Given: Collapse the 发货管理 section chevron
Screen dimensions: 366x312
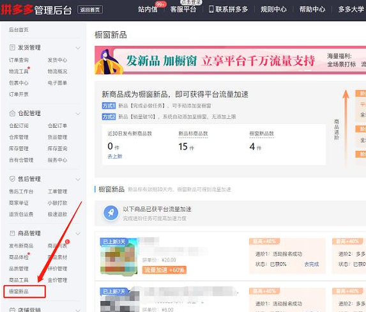Looking at the screenshot, I should pyautogui.click(x=78, y=48).
